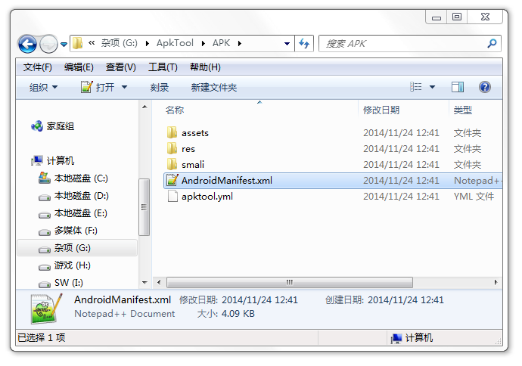Image resolution: width=522 pixels, height=366 pixels.
Task: Select 本地磁盘 (C:) in the navigation pane
Action: (73, 178)
